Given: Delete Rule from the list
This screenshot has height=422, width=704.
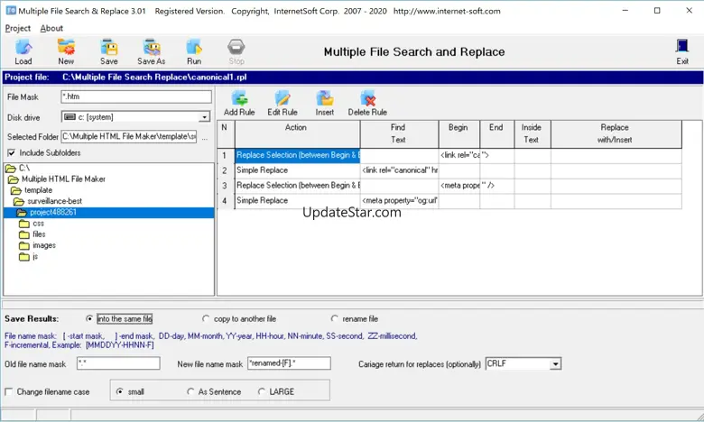Looking at the screenshot, I should tap(367, 103).
